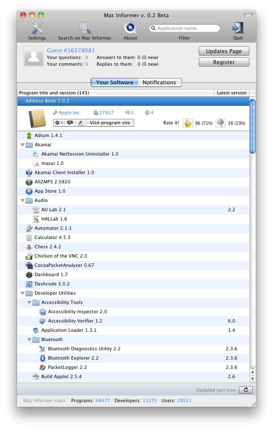The height and width of the screenshot is (430, 273).
Task: Click the thumbs up rating icon
Action: tap(188, 123)
